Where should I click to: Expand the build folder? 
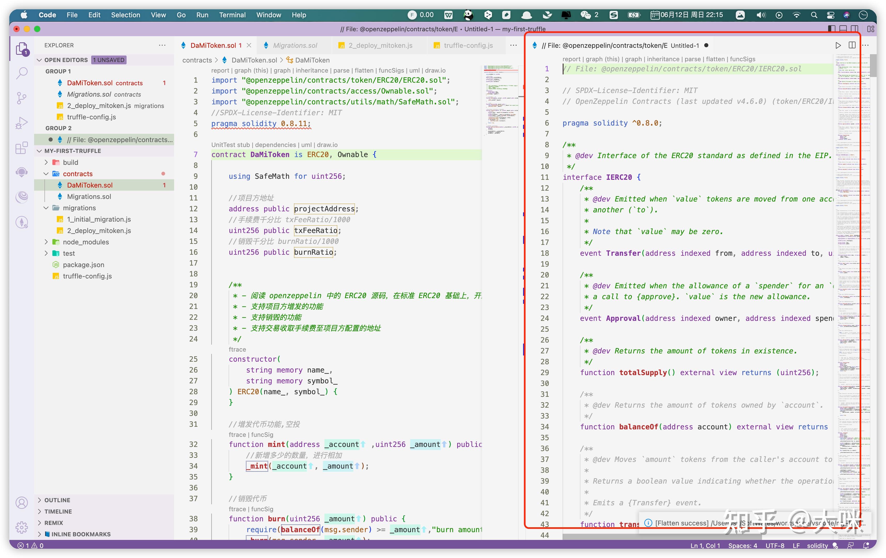point(70,162)
